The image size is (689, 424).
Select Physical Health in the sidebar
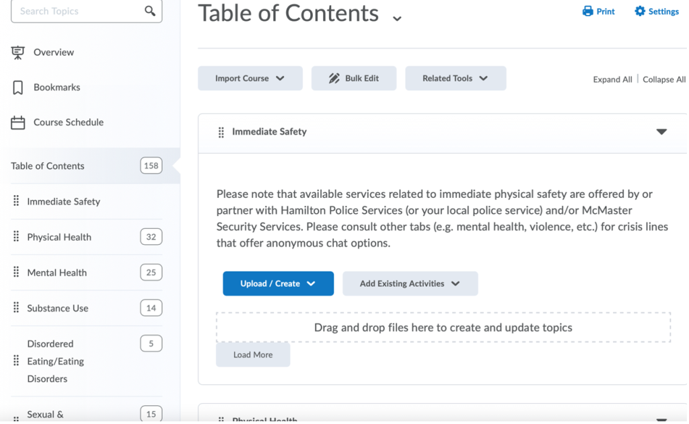pyautogui.click(x=59, y=237)
